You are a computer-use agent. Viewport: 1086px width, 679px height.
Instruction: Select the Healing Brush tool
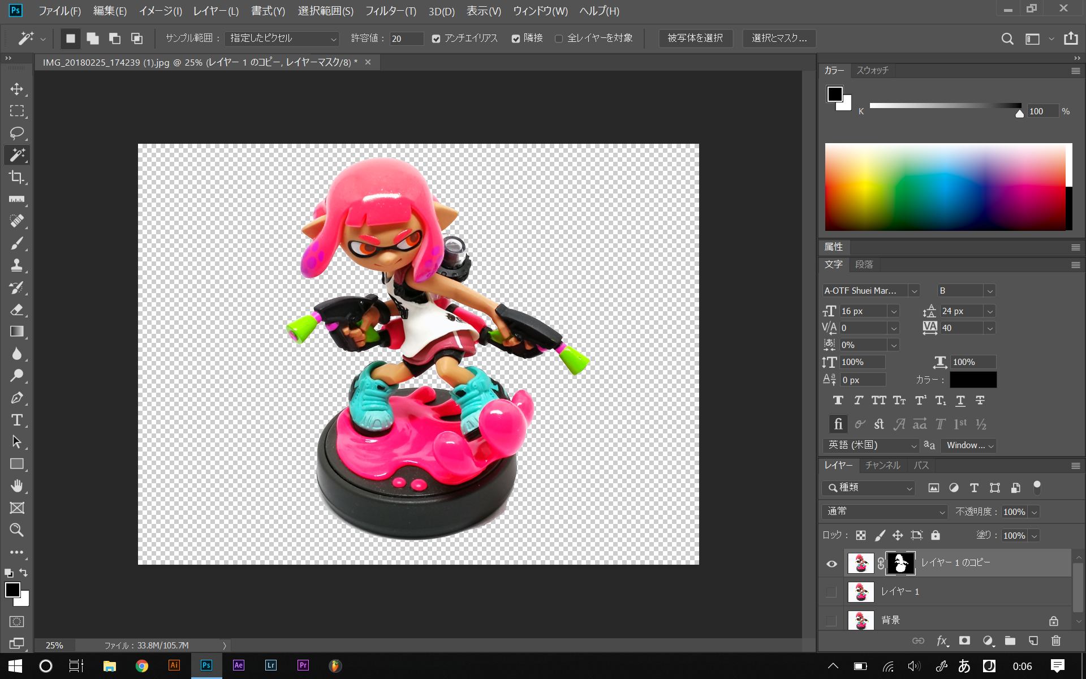tap(16, 221)
